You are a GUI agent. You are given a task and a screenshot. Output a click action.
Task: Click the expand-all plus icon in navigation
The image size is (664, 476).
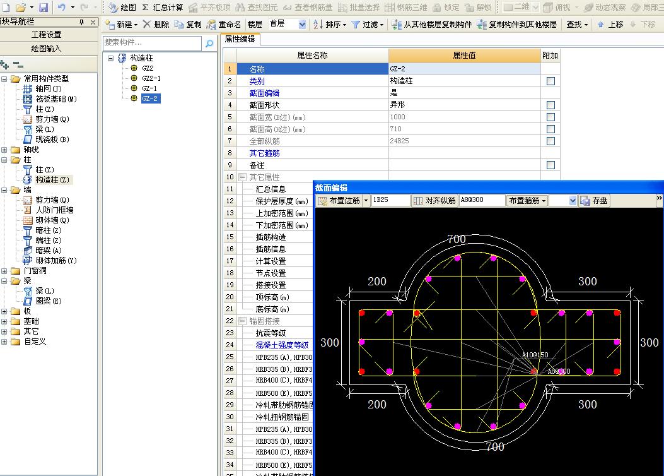pyautogui.click(x=5, y=64)
